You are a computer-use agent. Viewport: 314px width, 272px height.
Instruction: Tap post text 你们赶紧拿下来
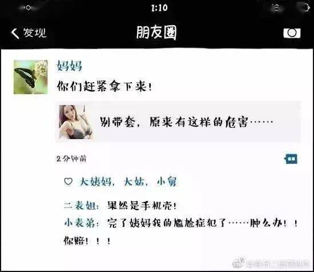click(x=104, y=87)
